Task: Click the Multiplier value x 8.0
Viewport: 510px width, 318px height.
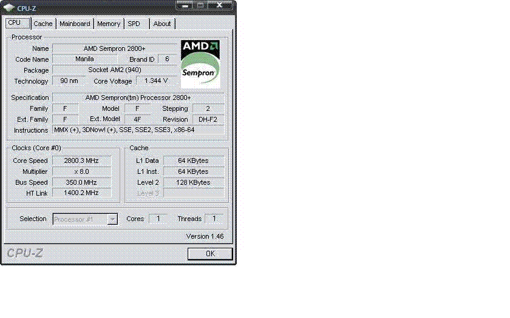Action: [x=81, y=171]
